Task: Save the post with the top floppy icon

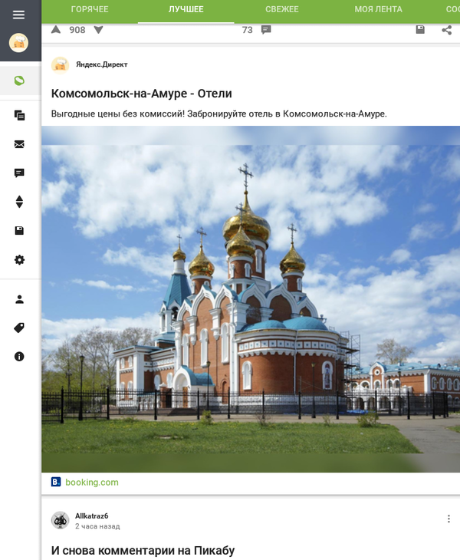Action: point(420,30)
